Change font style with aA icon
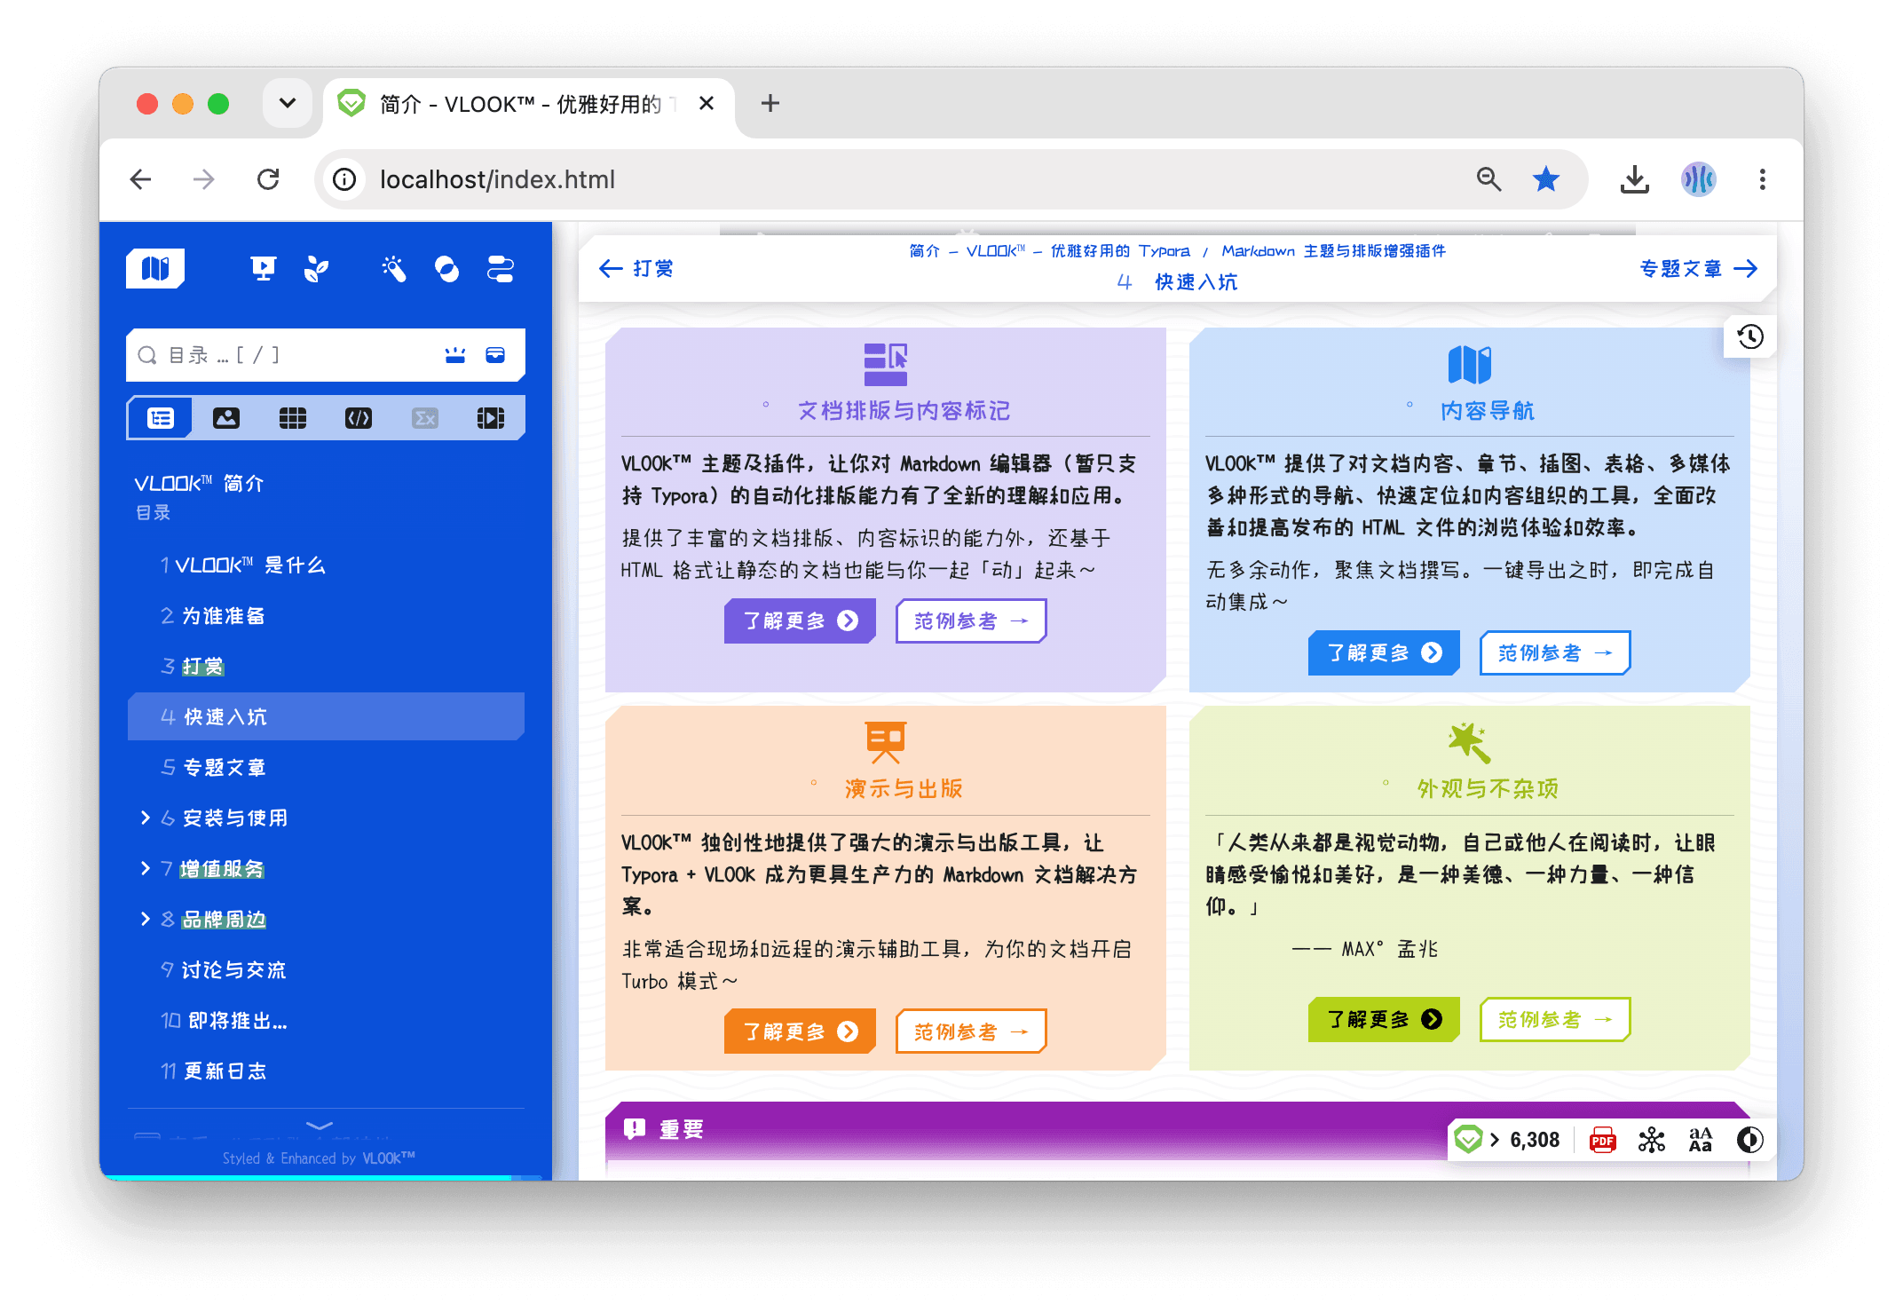Image resolution: width=1903 pixels, height=1312 pixels. pos(1701,1140)
